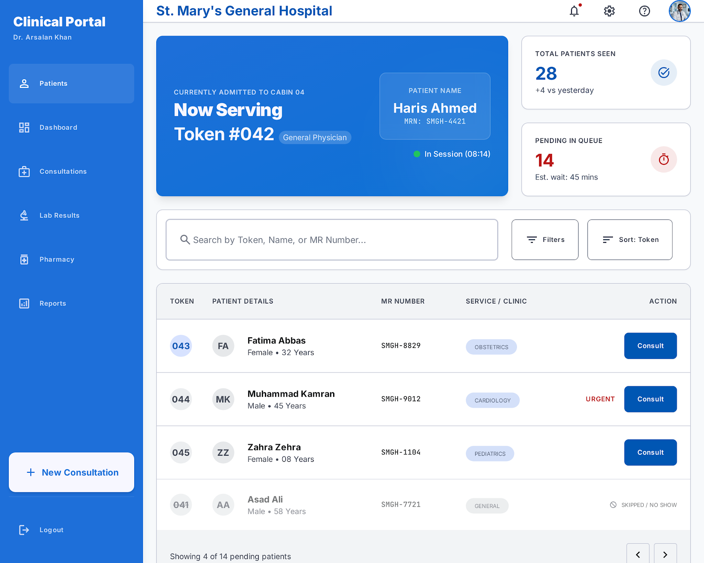
Task: Click the URGENT label for Muhammad Kamran
Action: (x=600, y=399)
